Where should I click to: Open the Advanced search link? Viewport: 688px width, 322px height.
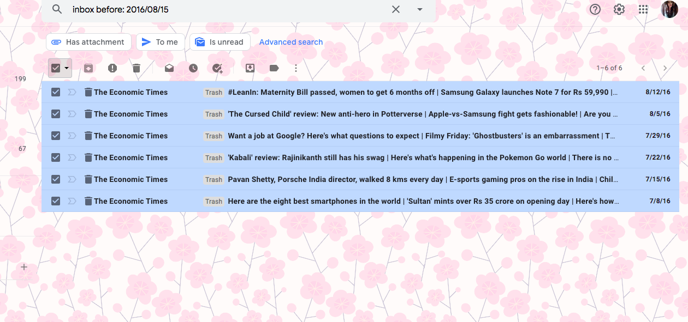click(x=291, y=42)
